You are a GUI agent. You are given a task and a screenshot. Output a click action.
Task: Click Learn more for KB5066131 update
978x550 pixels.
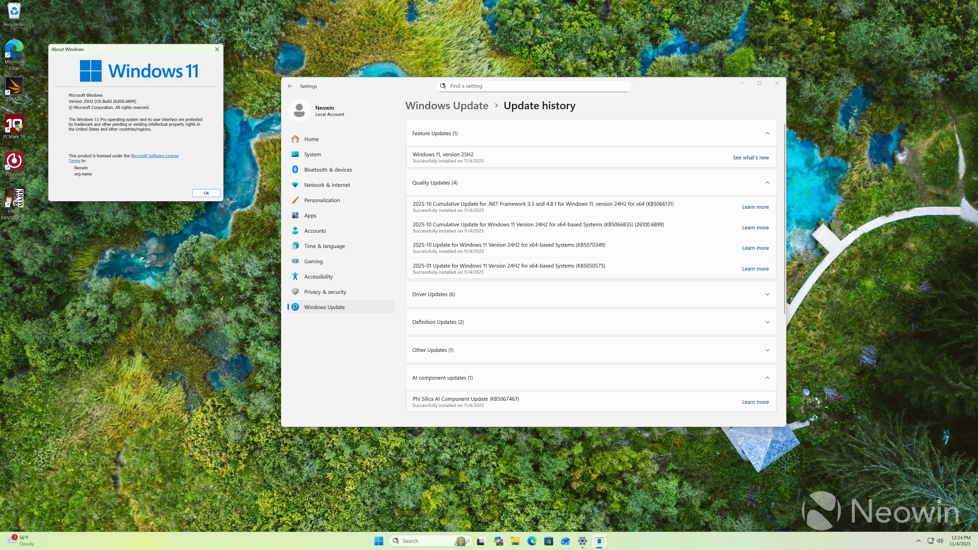pos(755,207)
